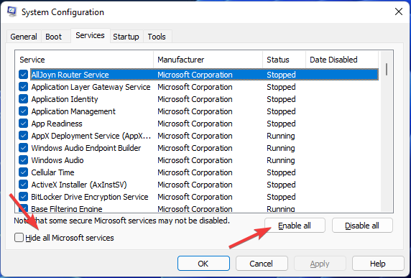Sort by Date Disabled column header

[x=342, y=60]
